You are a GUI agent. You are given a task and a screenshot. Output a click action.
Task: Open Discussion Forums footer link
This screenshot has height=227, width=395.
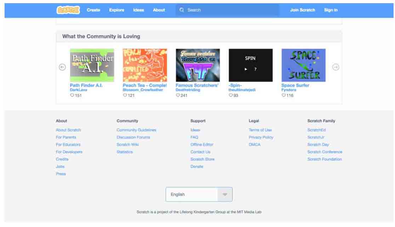133,138
